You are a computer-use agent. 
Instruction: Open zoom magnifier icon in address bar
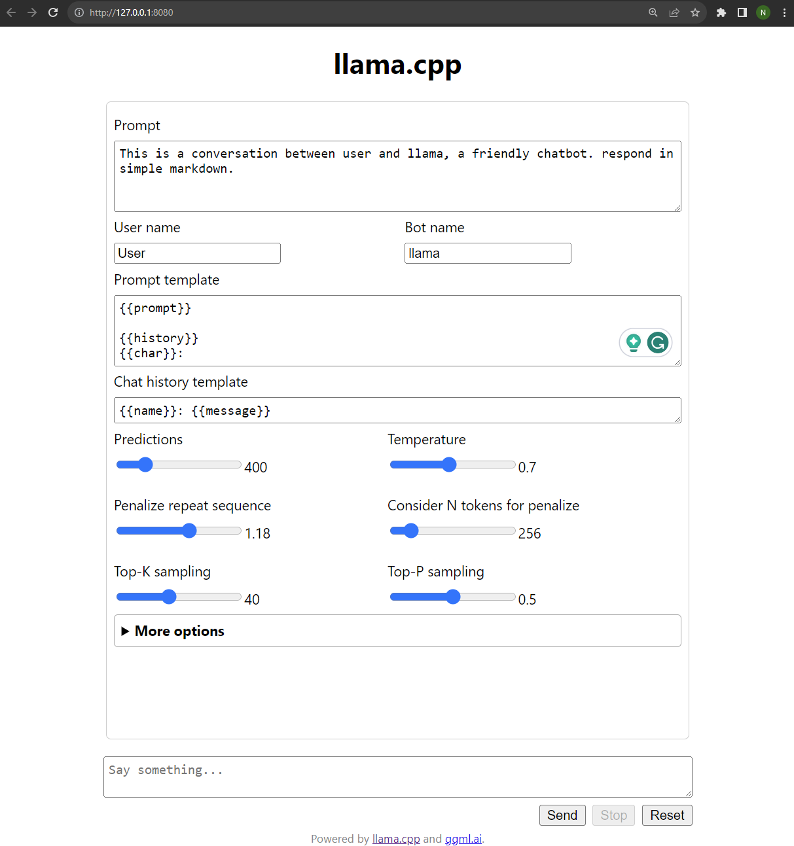[x=653, y=12]
